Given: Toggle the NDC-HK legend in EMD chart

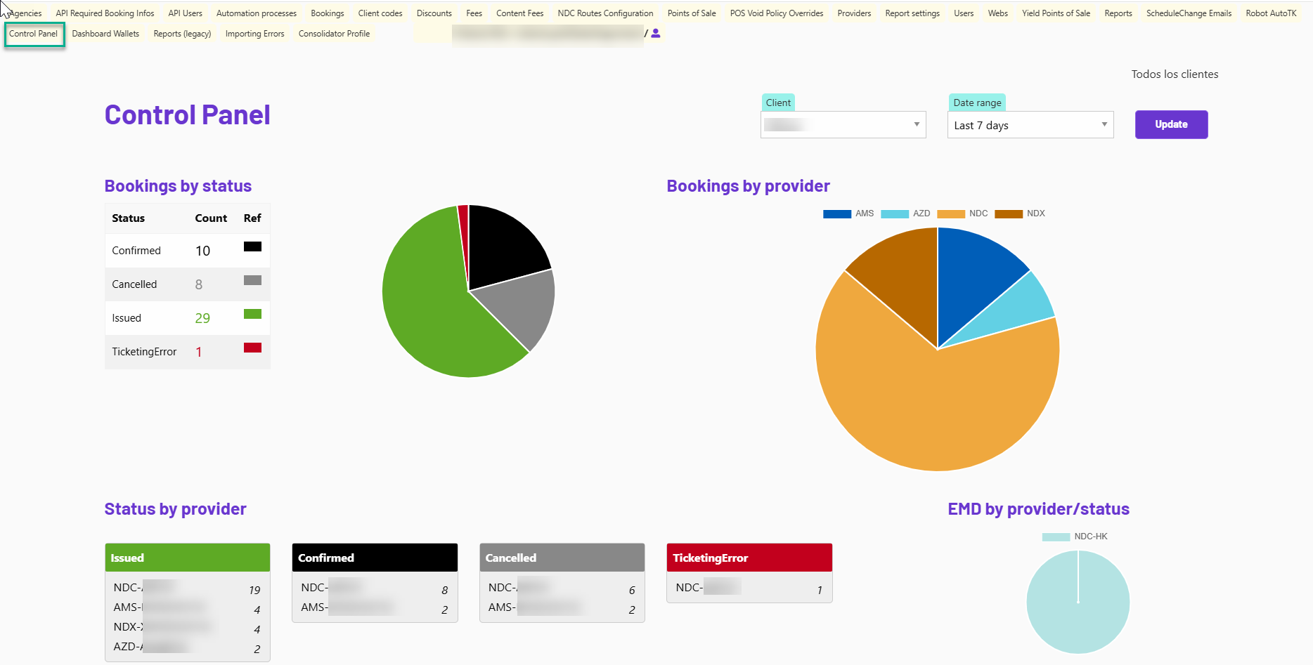Looking at the screenshot, I should coord(1074,536).
